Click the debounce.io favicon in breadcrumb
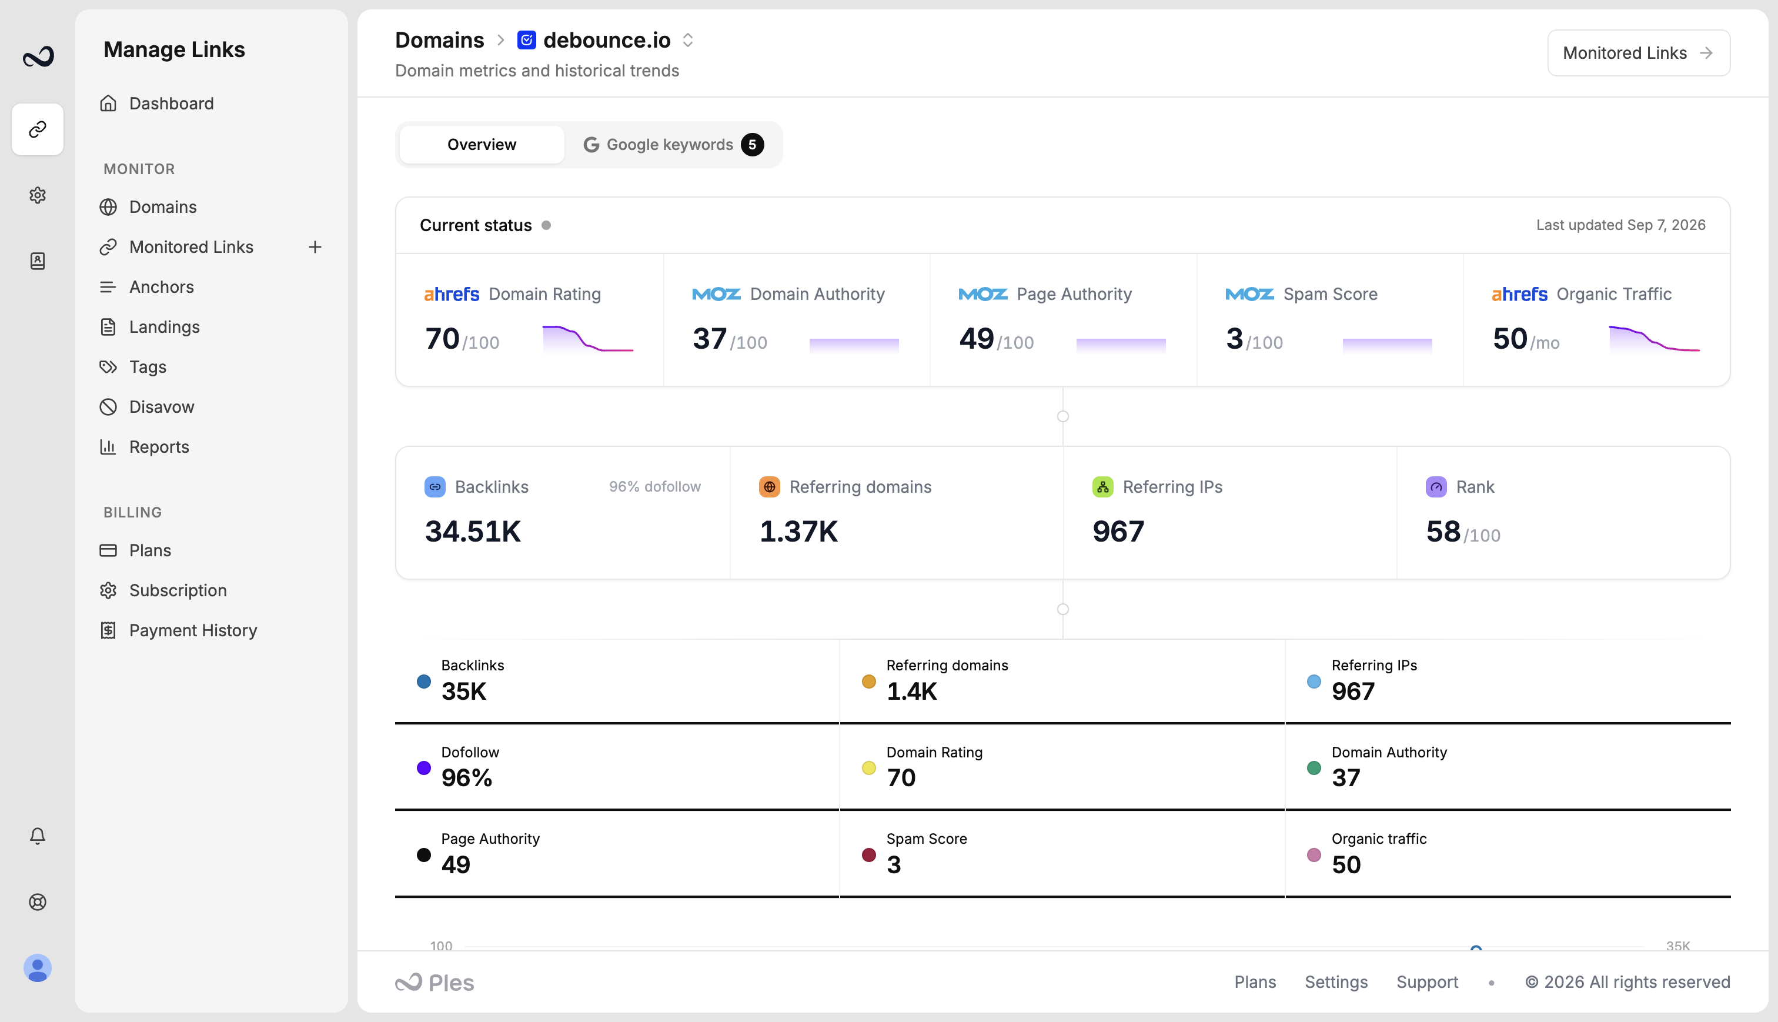Screen dimensions: 1778x1022 (527, 40)
